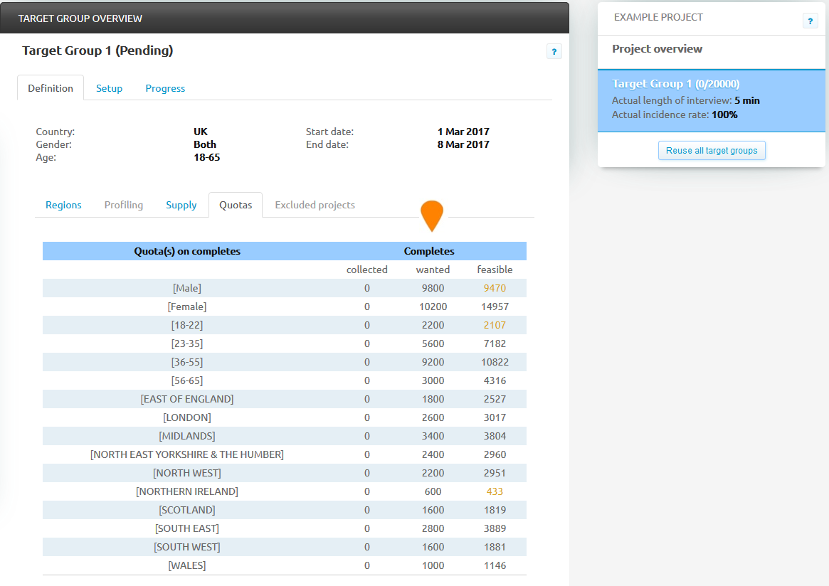Screen dimensions: 829x586
Task: Open the Project overview link
Action: tap(657, 49)
